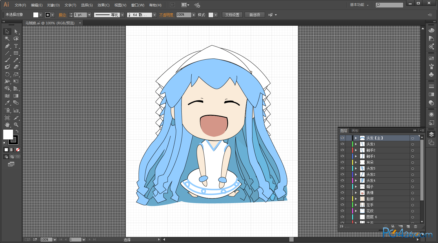This screenshot has width=438, height=243.
Task: Click the Fill color swatch in toolbox
Action: [x=8, y=135]
